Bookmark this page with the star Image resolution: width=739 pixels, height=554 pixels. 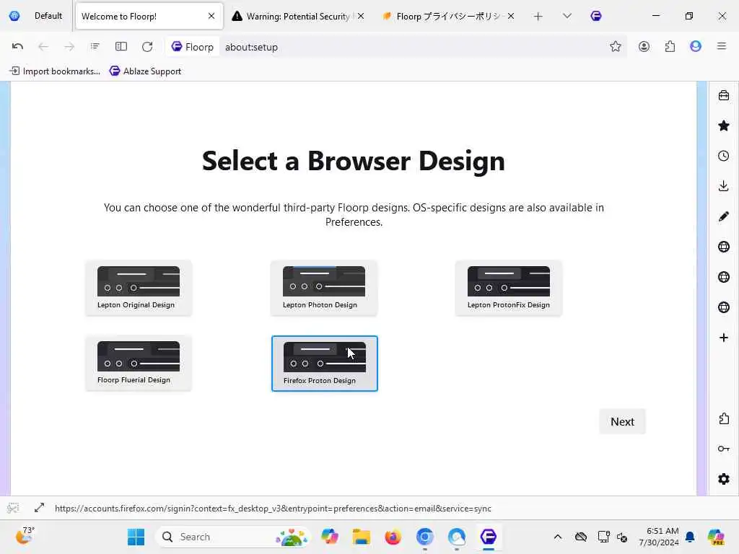point(615,46)
